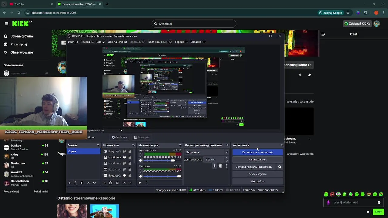The width and height of the screenshot is (388, 218).
Task: Undock the Микшер звука panel
Action: click(x=180, y=145)
